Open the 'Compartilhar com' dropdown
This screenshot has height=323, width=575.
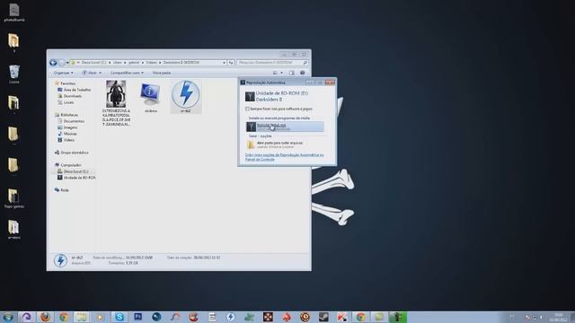coord(127,73)
